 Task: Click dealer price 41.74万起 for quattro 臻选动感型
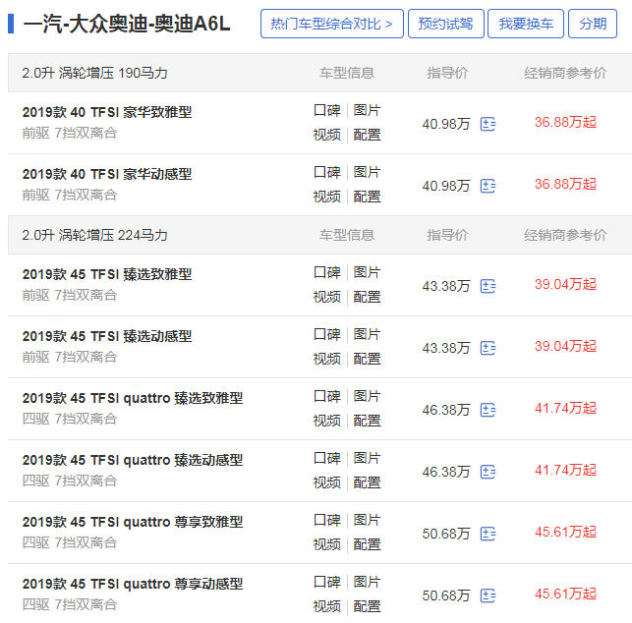tap(565, 470)
